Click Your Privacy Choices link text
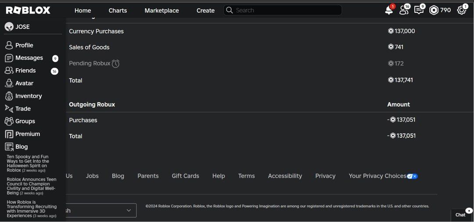474x222 pixels. click(377, 176)
